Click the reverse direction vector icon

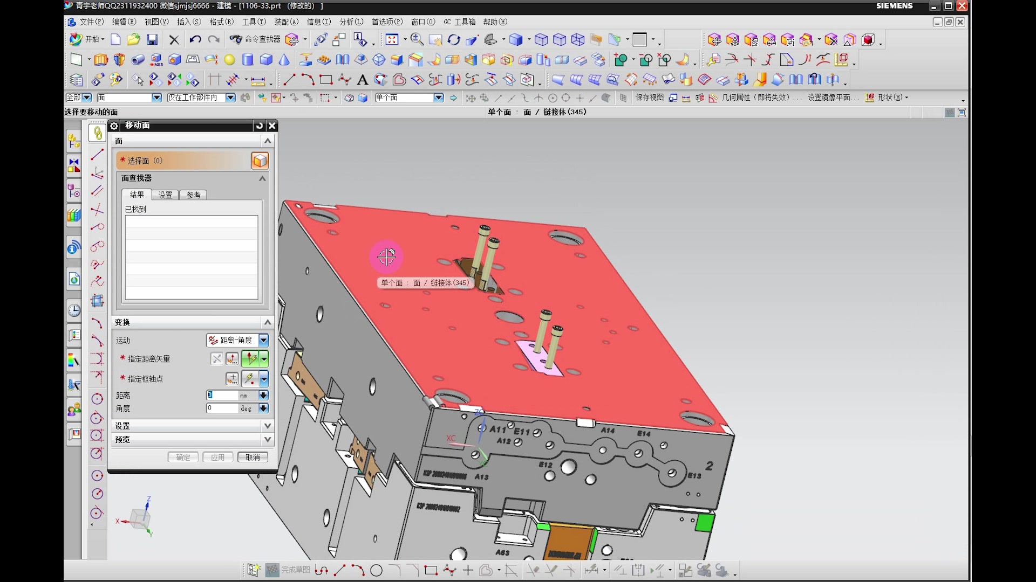(216, 359)
